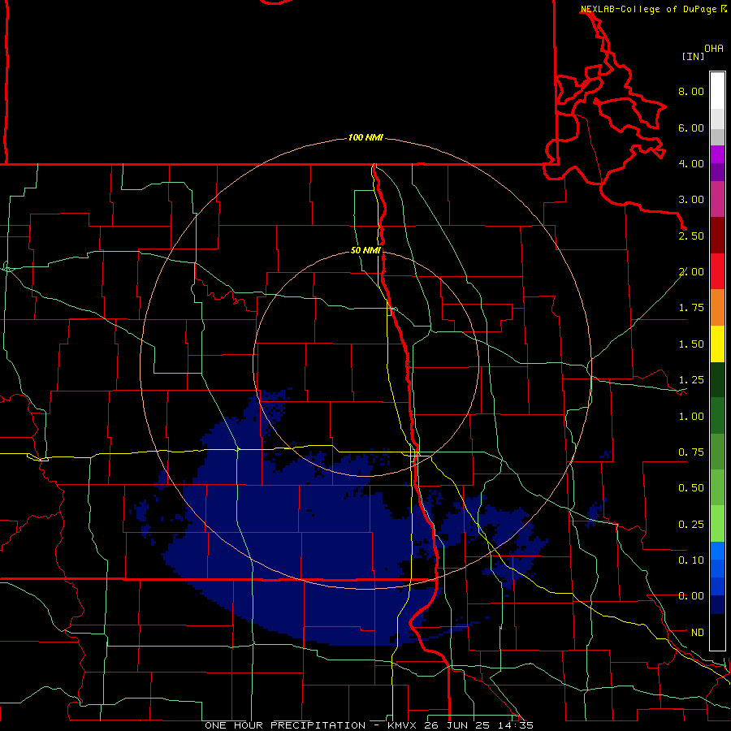Select the 6.00 legend value

[691, 128]
